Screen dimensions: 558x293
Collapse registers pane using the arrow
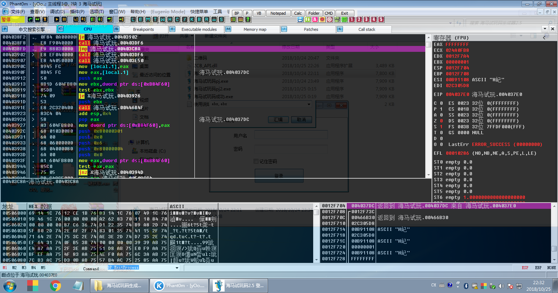544,37
